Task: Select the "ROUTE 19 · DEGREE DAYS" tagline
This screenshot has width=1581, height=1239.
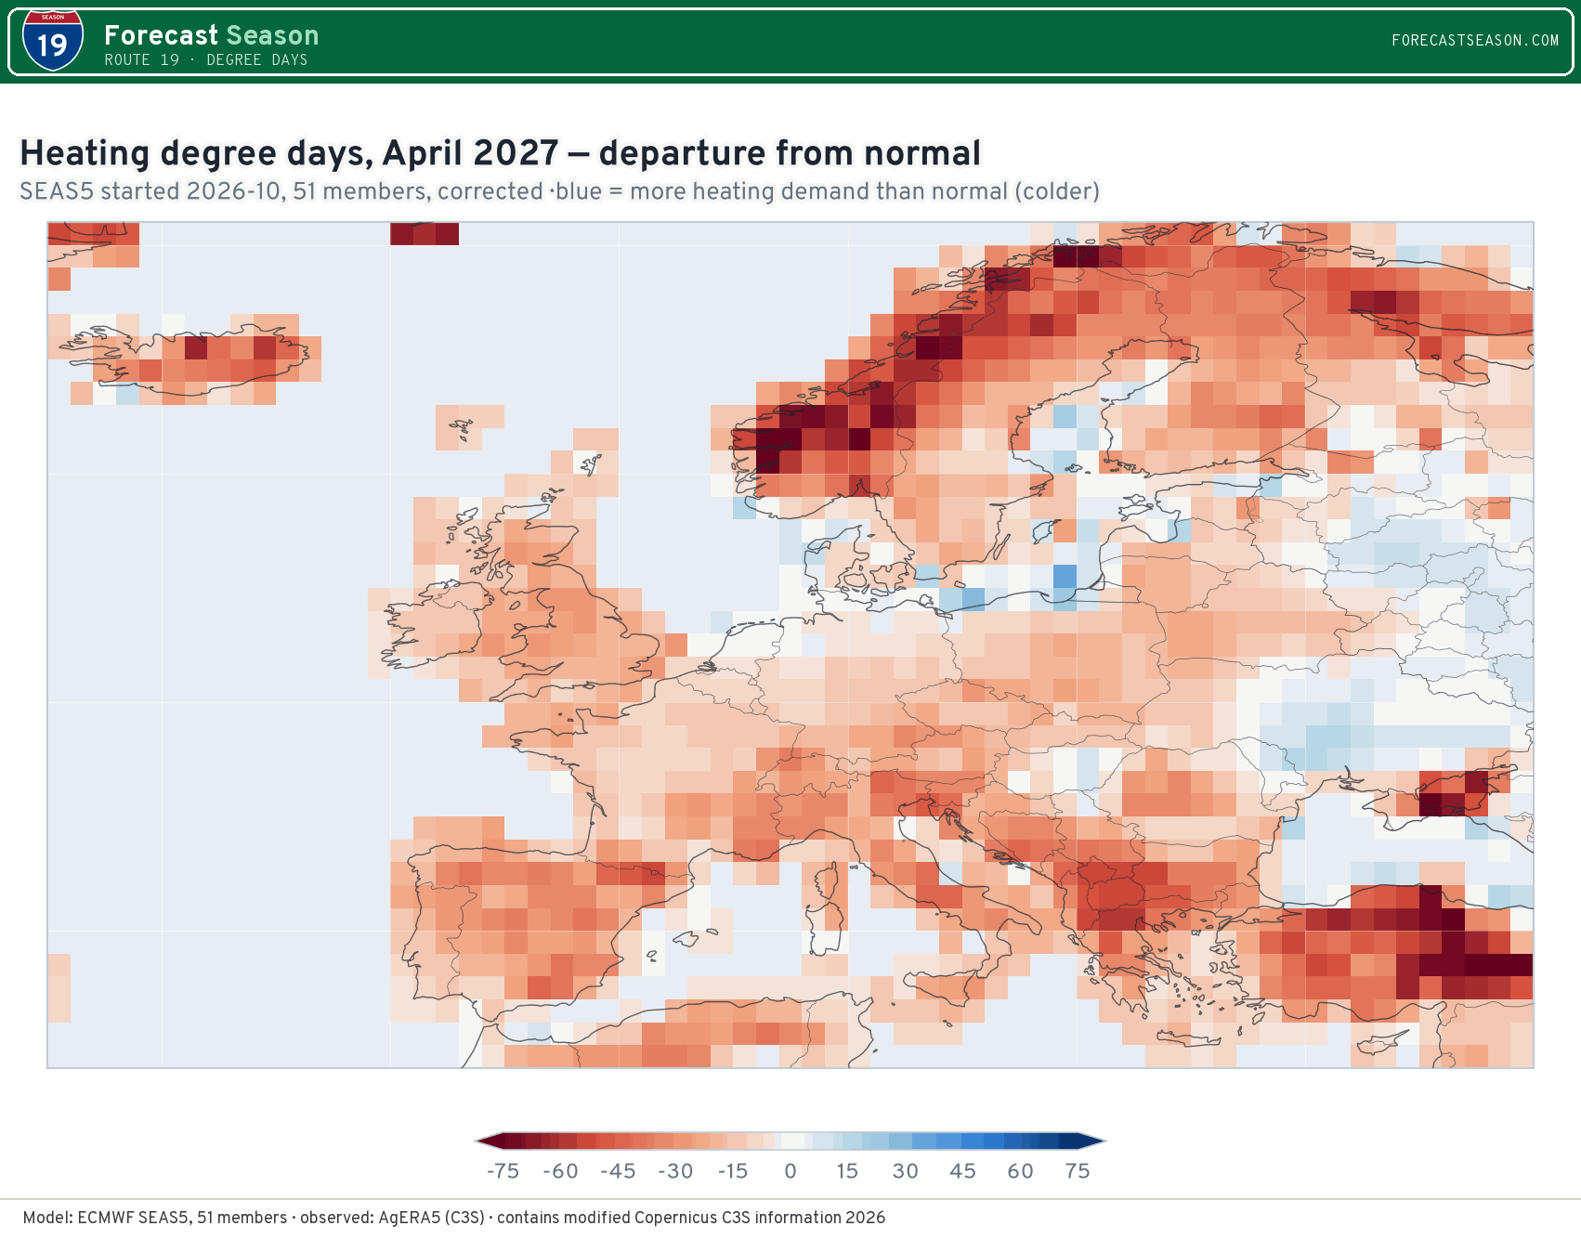Action: click(x=205, y=60)
